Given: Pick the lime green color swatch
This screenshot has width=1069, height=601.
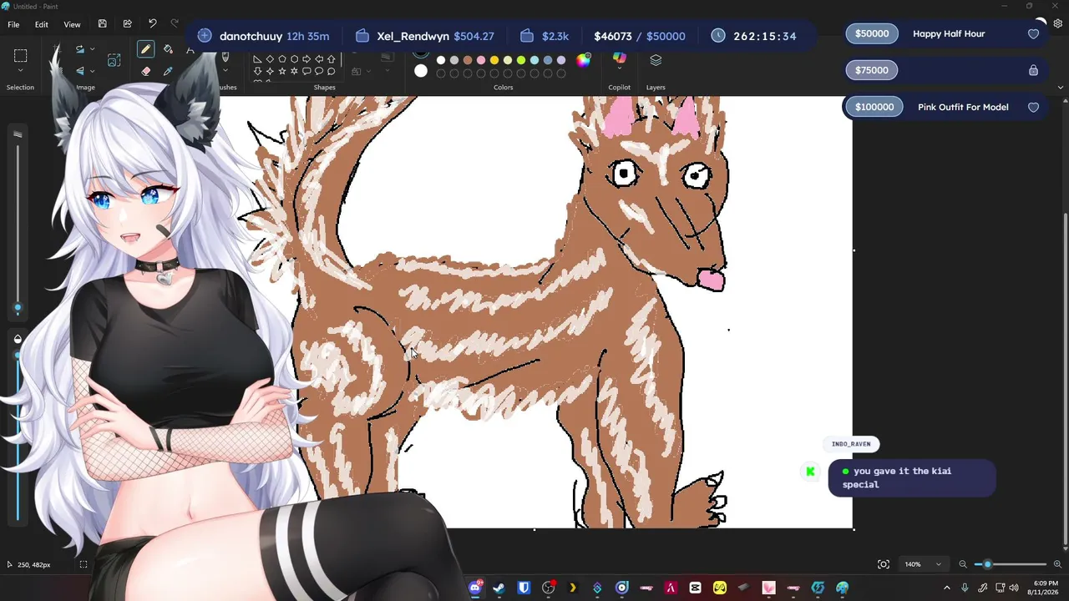Looking at the screenshot, I should 521,60.
